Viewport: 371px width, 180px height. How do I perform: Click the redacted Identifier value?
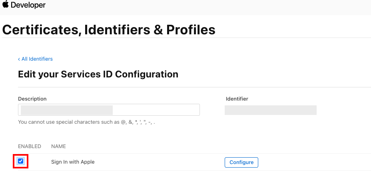pos(270,110)
